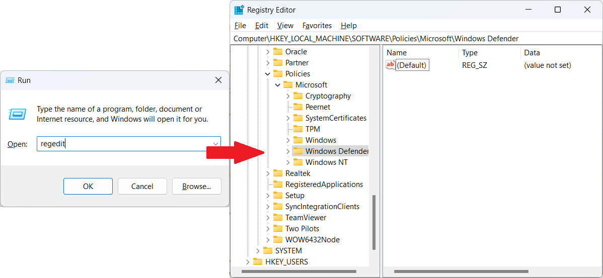
Task: Click the TPM folder icon
Action: click(297, 129)
